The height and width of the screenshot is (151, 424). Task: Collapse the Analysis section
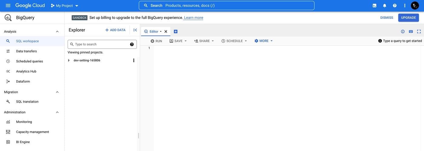57,31
